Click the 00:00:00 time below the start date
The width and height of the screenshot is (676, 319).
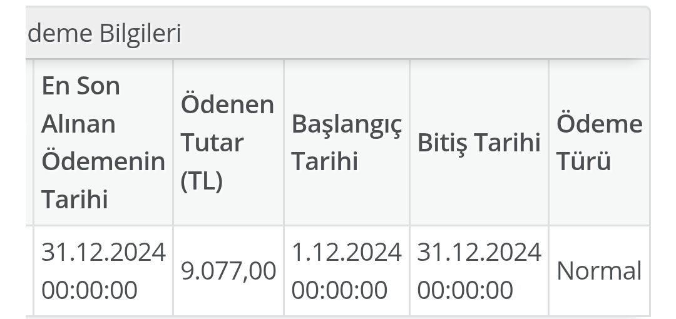[339, 290]
